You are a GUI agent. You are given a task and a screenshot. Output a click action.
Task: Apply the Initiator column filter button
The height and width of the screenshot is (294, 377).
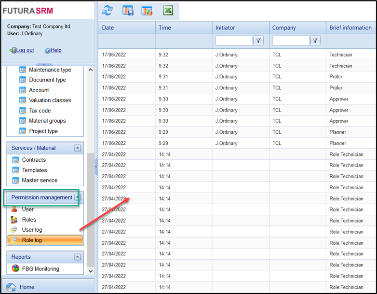pyautogui.click(x=259, y=41)
